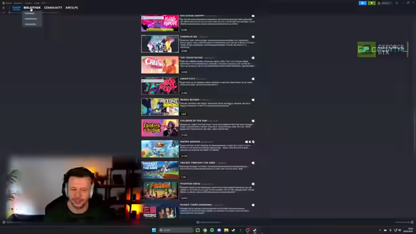416x234 pixels.
Task: Open the downloads manager in the bottom bar
Action: (209, 222)
